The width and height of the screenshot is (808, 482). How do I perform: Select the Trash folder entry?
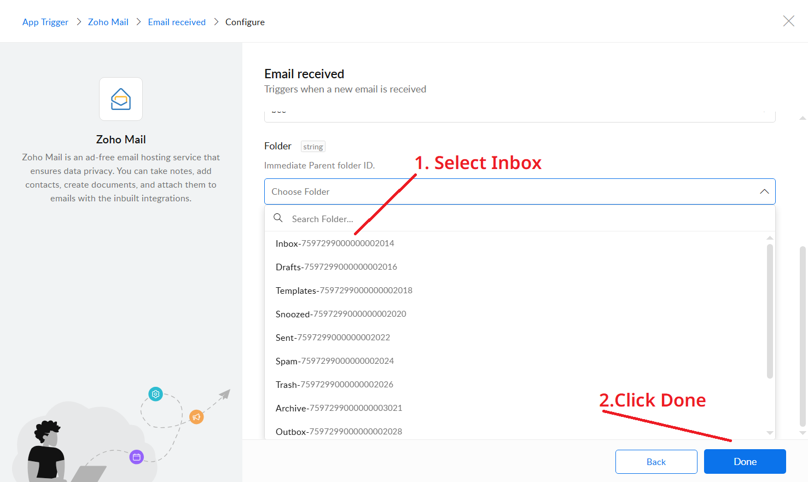[334, 385]
